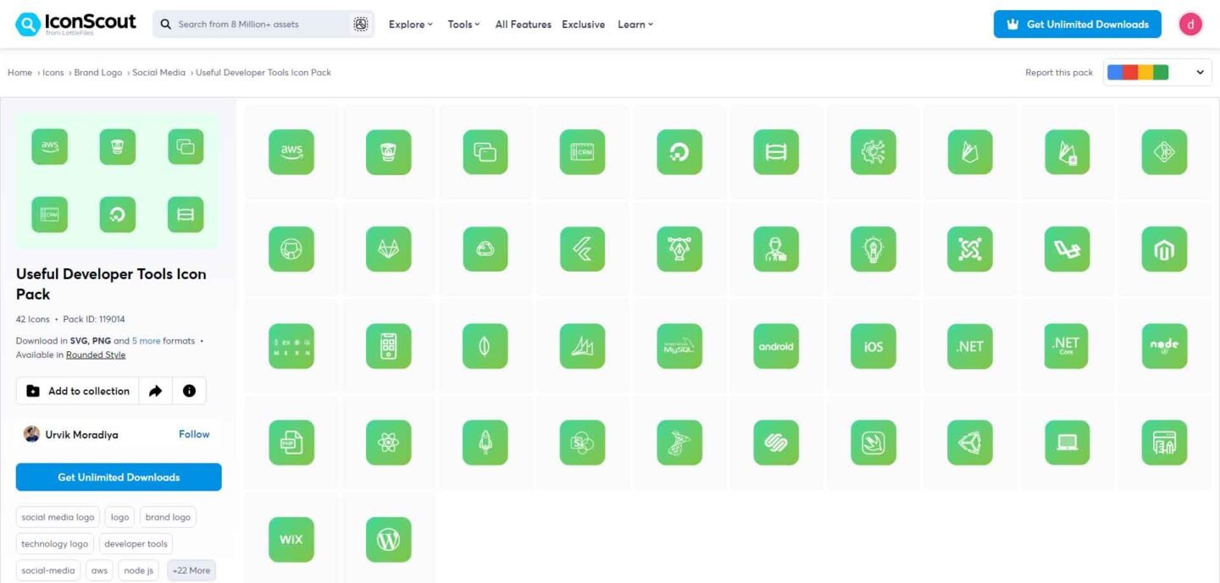Expand the Explore menu
1220x583 pixels.
coord(411,25)
